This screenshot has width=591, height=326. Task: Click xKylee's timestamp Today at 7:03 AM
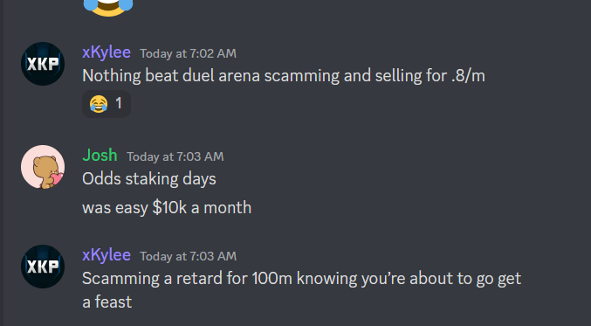click(x=188, y=257)
